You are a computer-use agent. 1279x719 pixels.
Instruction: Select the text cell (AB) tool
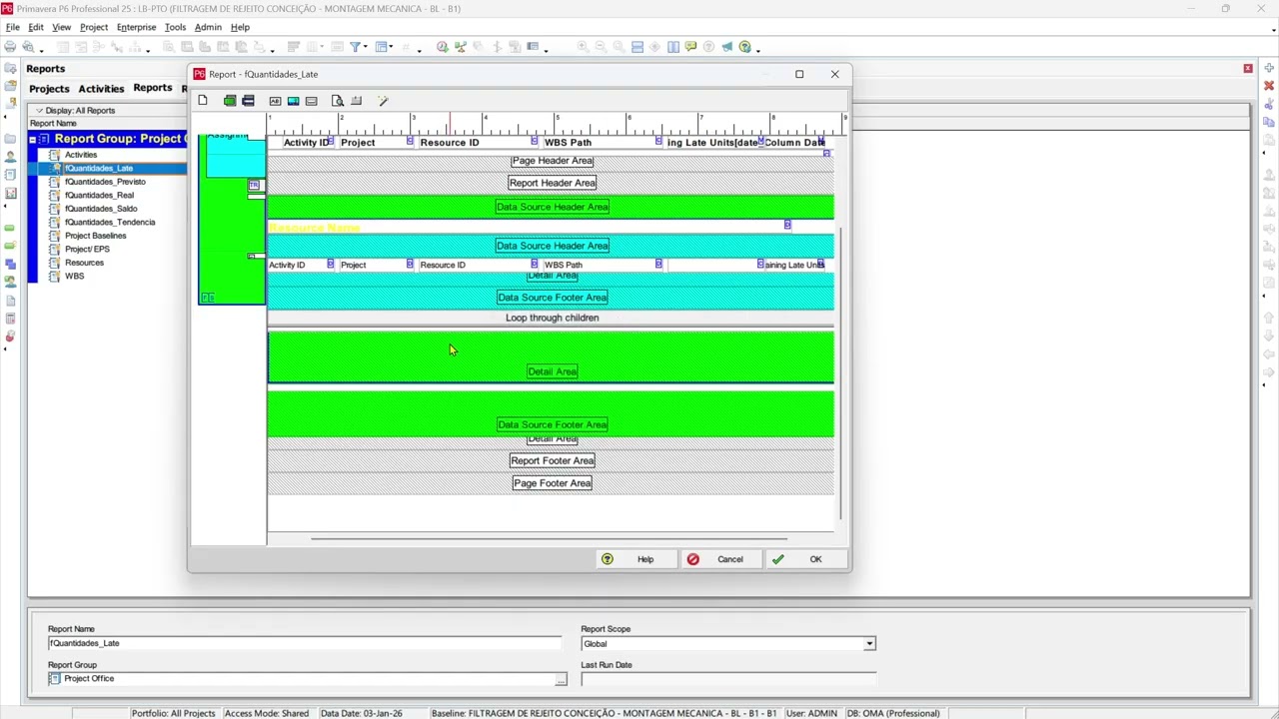pos(275,101)
